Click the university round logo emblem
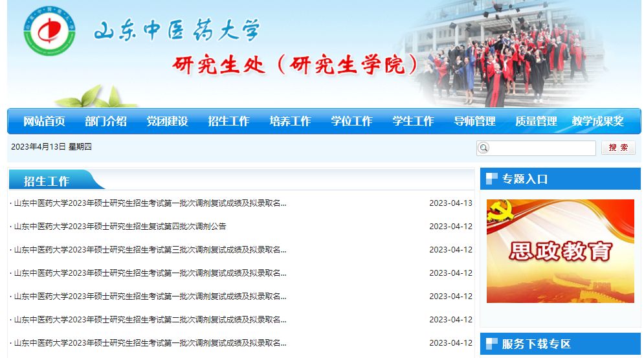The width and height of the screenshot is (644, 358). click(x=49, y=31)
